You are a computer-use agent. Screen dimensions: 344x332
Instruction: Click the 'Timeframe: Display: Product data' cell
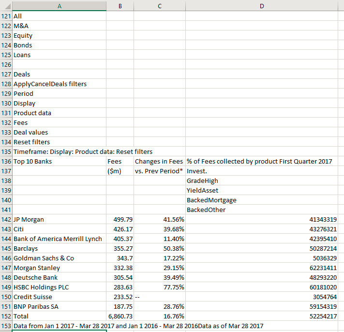click(59, 151)
